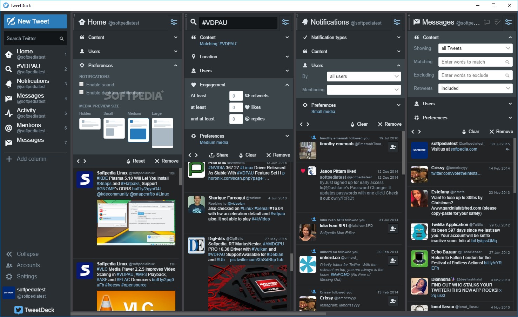
Task: Click magnifier icon in Excluding words field
Action: (507, 75)
